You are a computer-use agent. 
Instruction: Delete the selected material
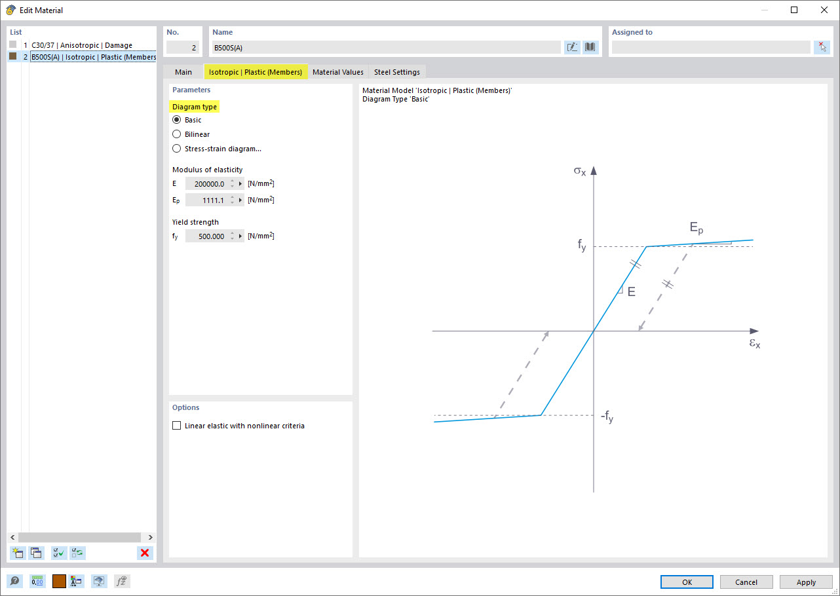[x=145, y=553]
